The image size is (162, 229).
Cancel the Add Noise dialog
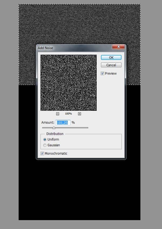coord(111,65)
